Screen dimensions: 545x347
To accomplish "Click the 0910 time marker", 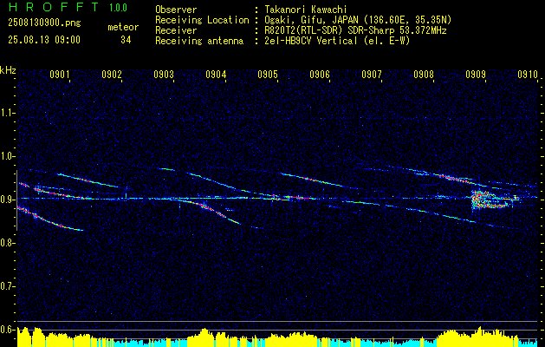I will point(528,75).
